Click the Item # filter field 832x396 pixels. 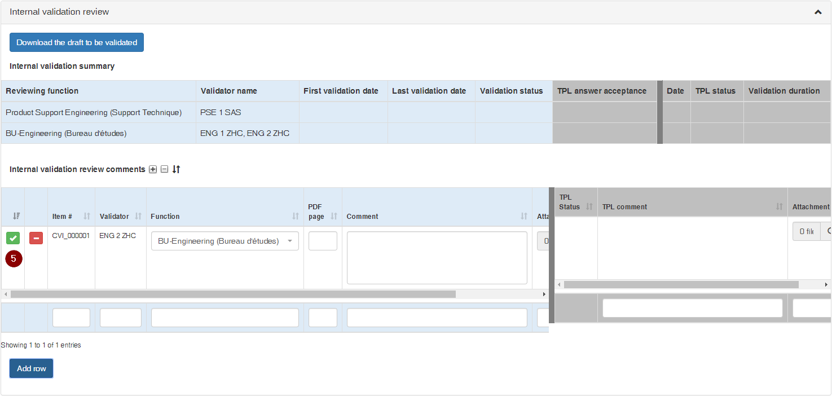point(71,318)
